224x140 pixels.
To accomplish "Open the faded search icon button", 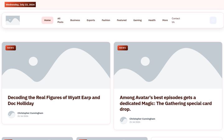I will [x=213, y=20].
